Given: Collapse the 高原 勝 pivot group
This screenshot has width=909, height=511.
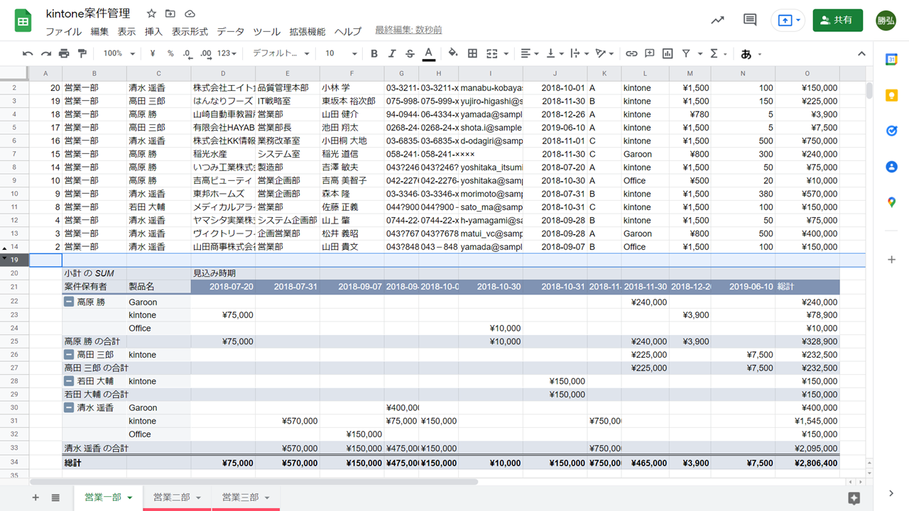Looking at the screenshot, I should [69, 302].
